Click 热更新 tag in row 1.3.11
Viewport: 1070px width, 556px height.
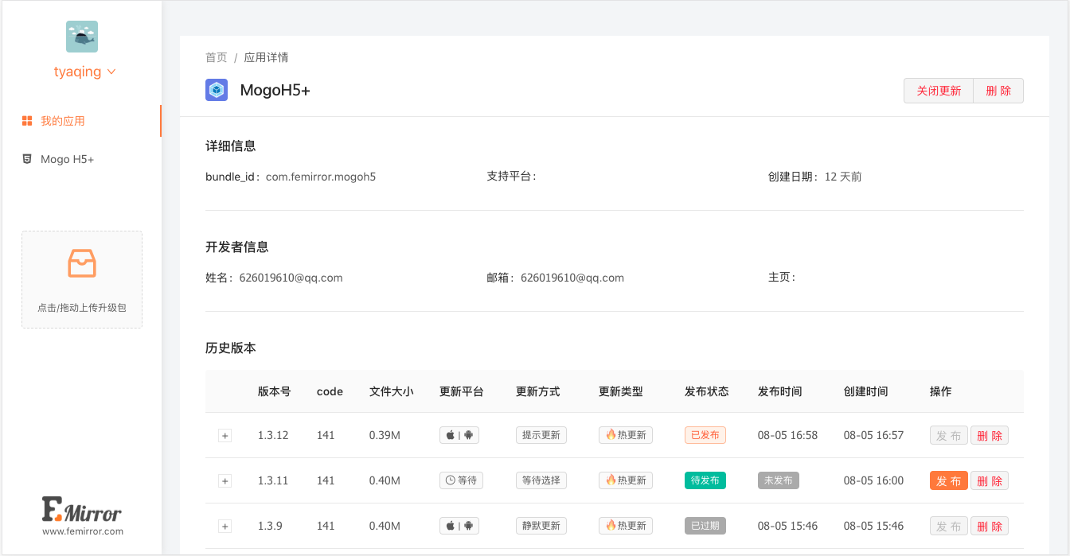coord(626,480)
